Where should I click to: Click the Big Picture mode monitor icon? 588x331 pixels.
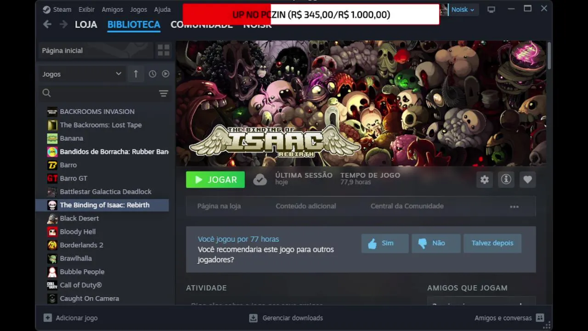pos(491,9)
